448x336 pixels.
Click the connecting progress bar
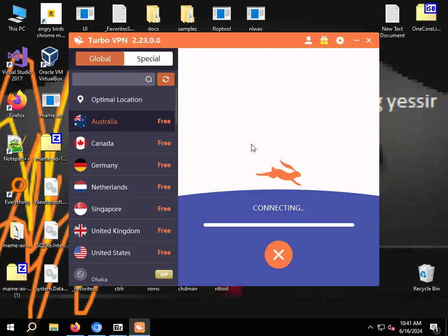[x=279, y=225]
